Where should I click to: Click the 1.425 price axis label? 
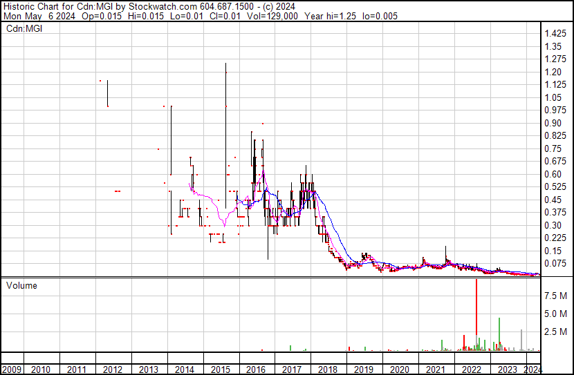coord(555,34)
